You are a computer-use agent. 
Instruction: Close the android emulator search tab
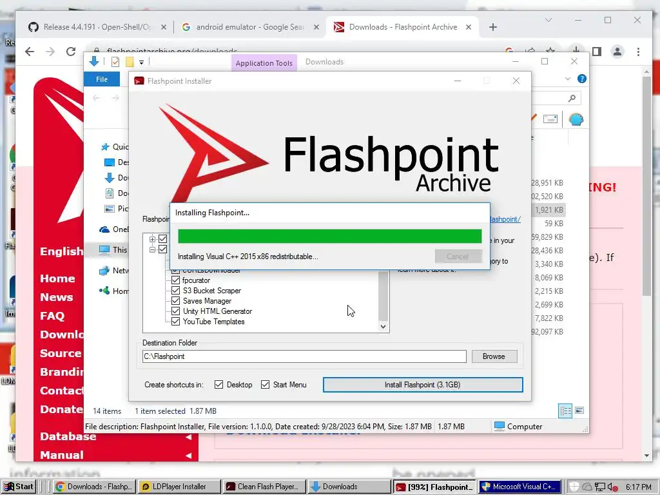point(316,27)
